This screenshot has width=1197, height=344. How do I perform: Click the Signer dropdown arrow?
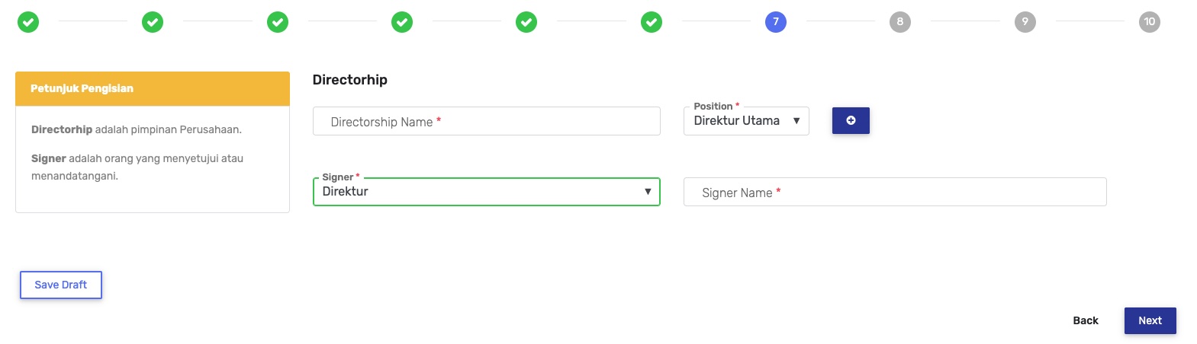(648, 192)
